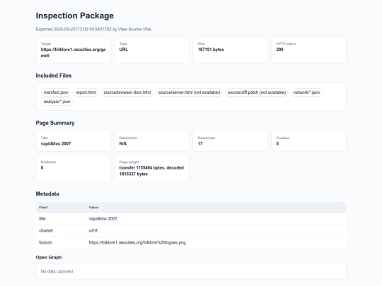Select the source/browser-dom.html chip
The width and height of the screenshot is (382, 286).
(127, 93)
